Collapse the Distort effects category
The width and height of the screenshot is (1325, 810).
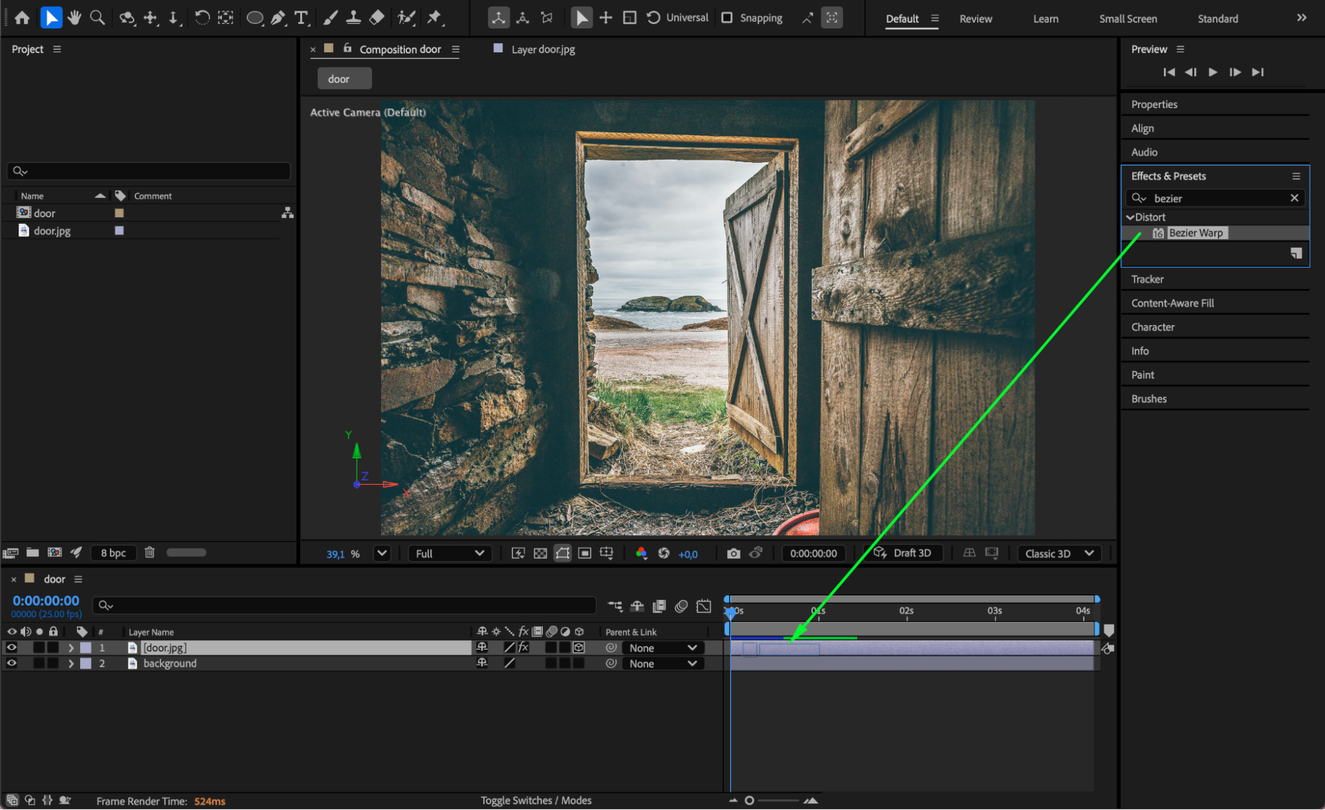1130,217
